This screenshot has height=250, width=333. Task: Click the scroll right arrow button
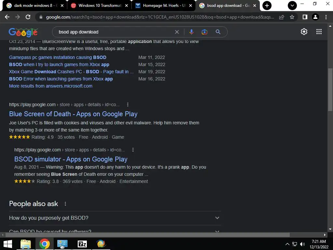[x=325, y=235]
